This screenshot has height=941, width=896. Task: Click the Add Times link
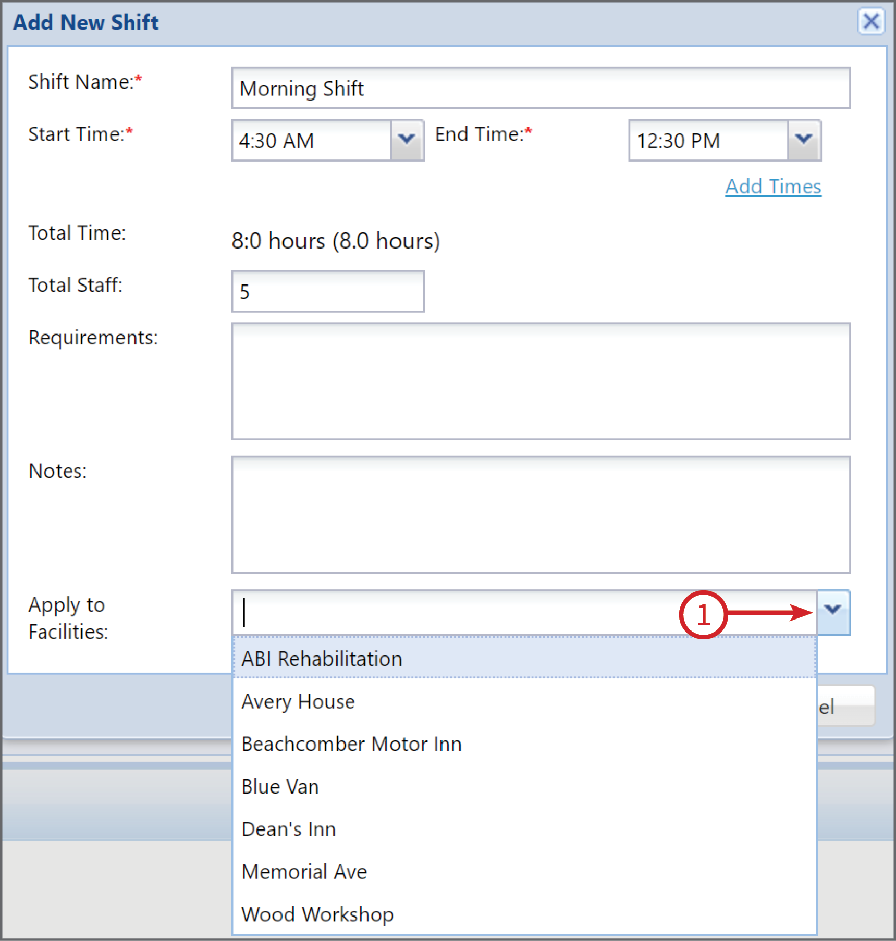tap(773, 186)
